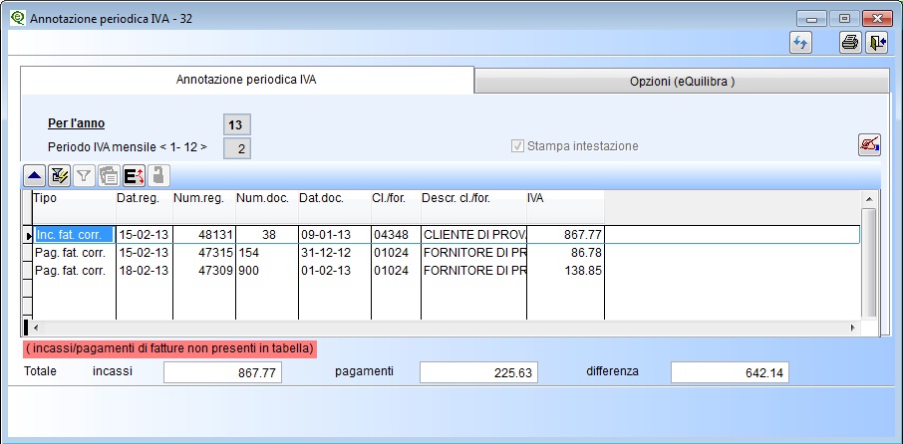Click the Cl./for. column header
Image resolution: width=903 pixels, height=444 pixels.
[x=397, y=206]
